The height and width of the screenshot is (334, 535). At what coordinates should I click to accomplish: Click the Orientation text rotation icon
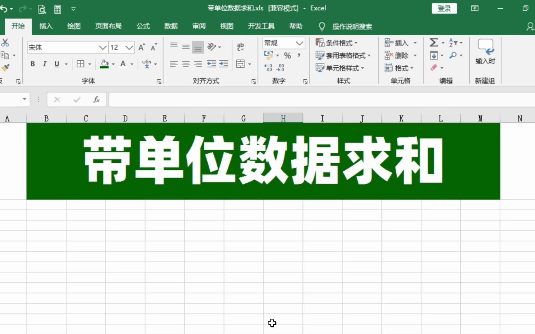pos(212,47)
